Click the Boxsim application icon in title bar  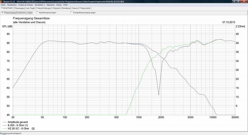tap(1, 2)
